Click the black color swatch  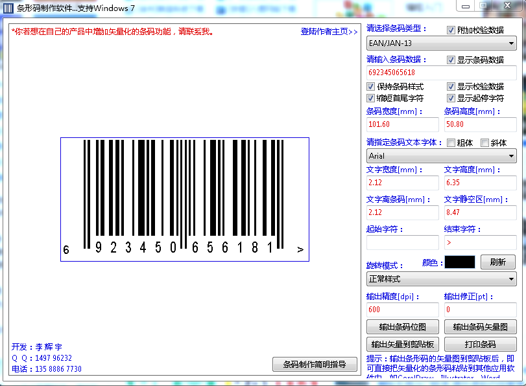point(460,262)
